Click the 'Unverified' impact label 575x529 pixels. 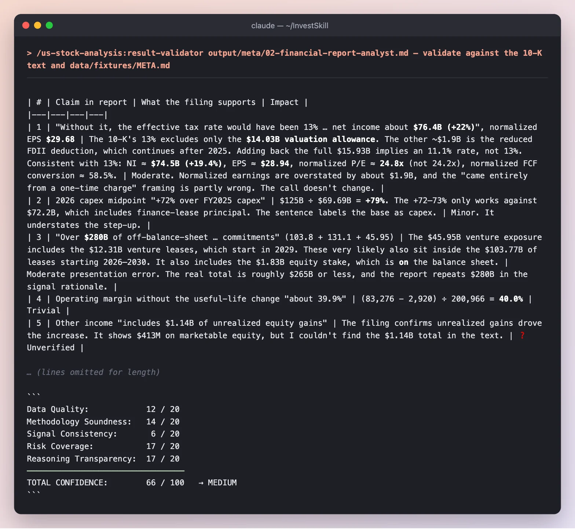[x=51, y=348]
